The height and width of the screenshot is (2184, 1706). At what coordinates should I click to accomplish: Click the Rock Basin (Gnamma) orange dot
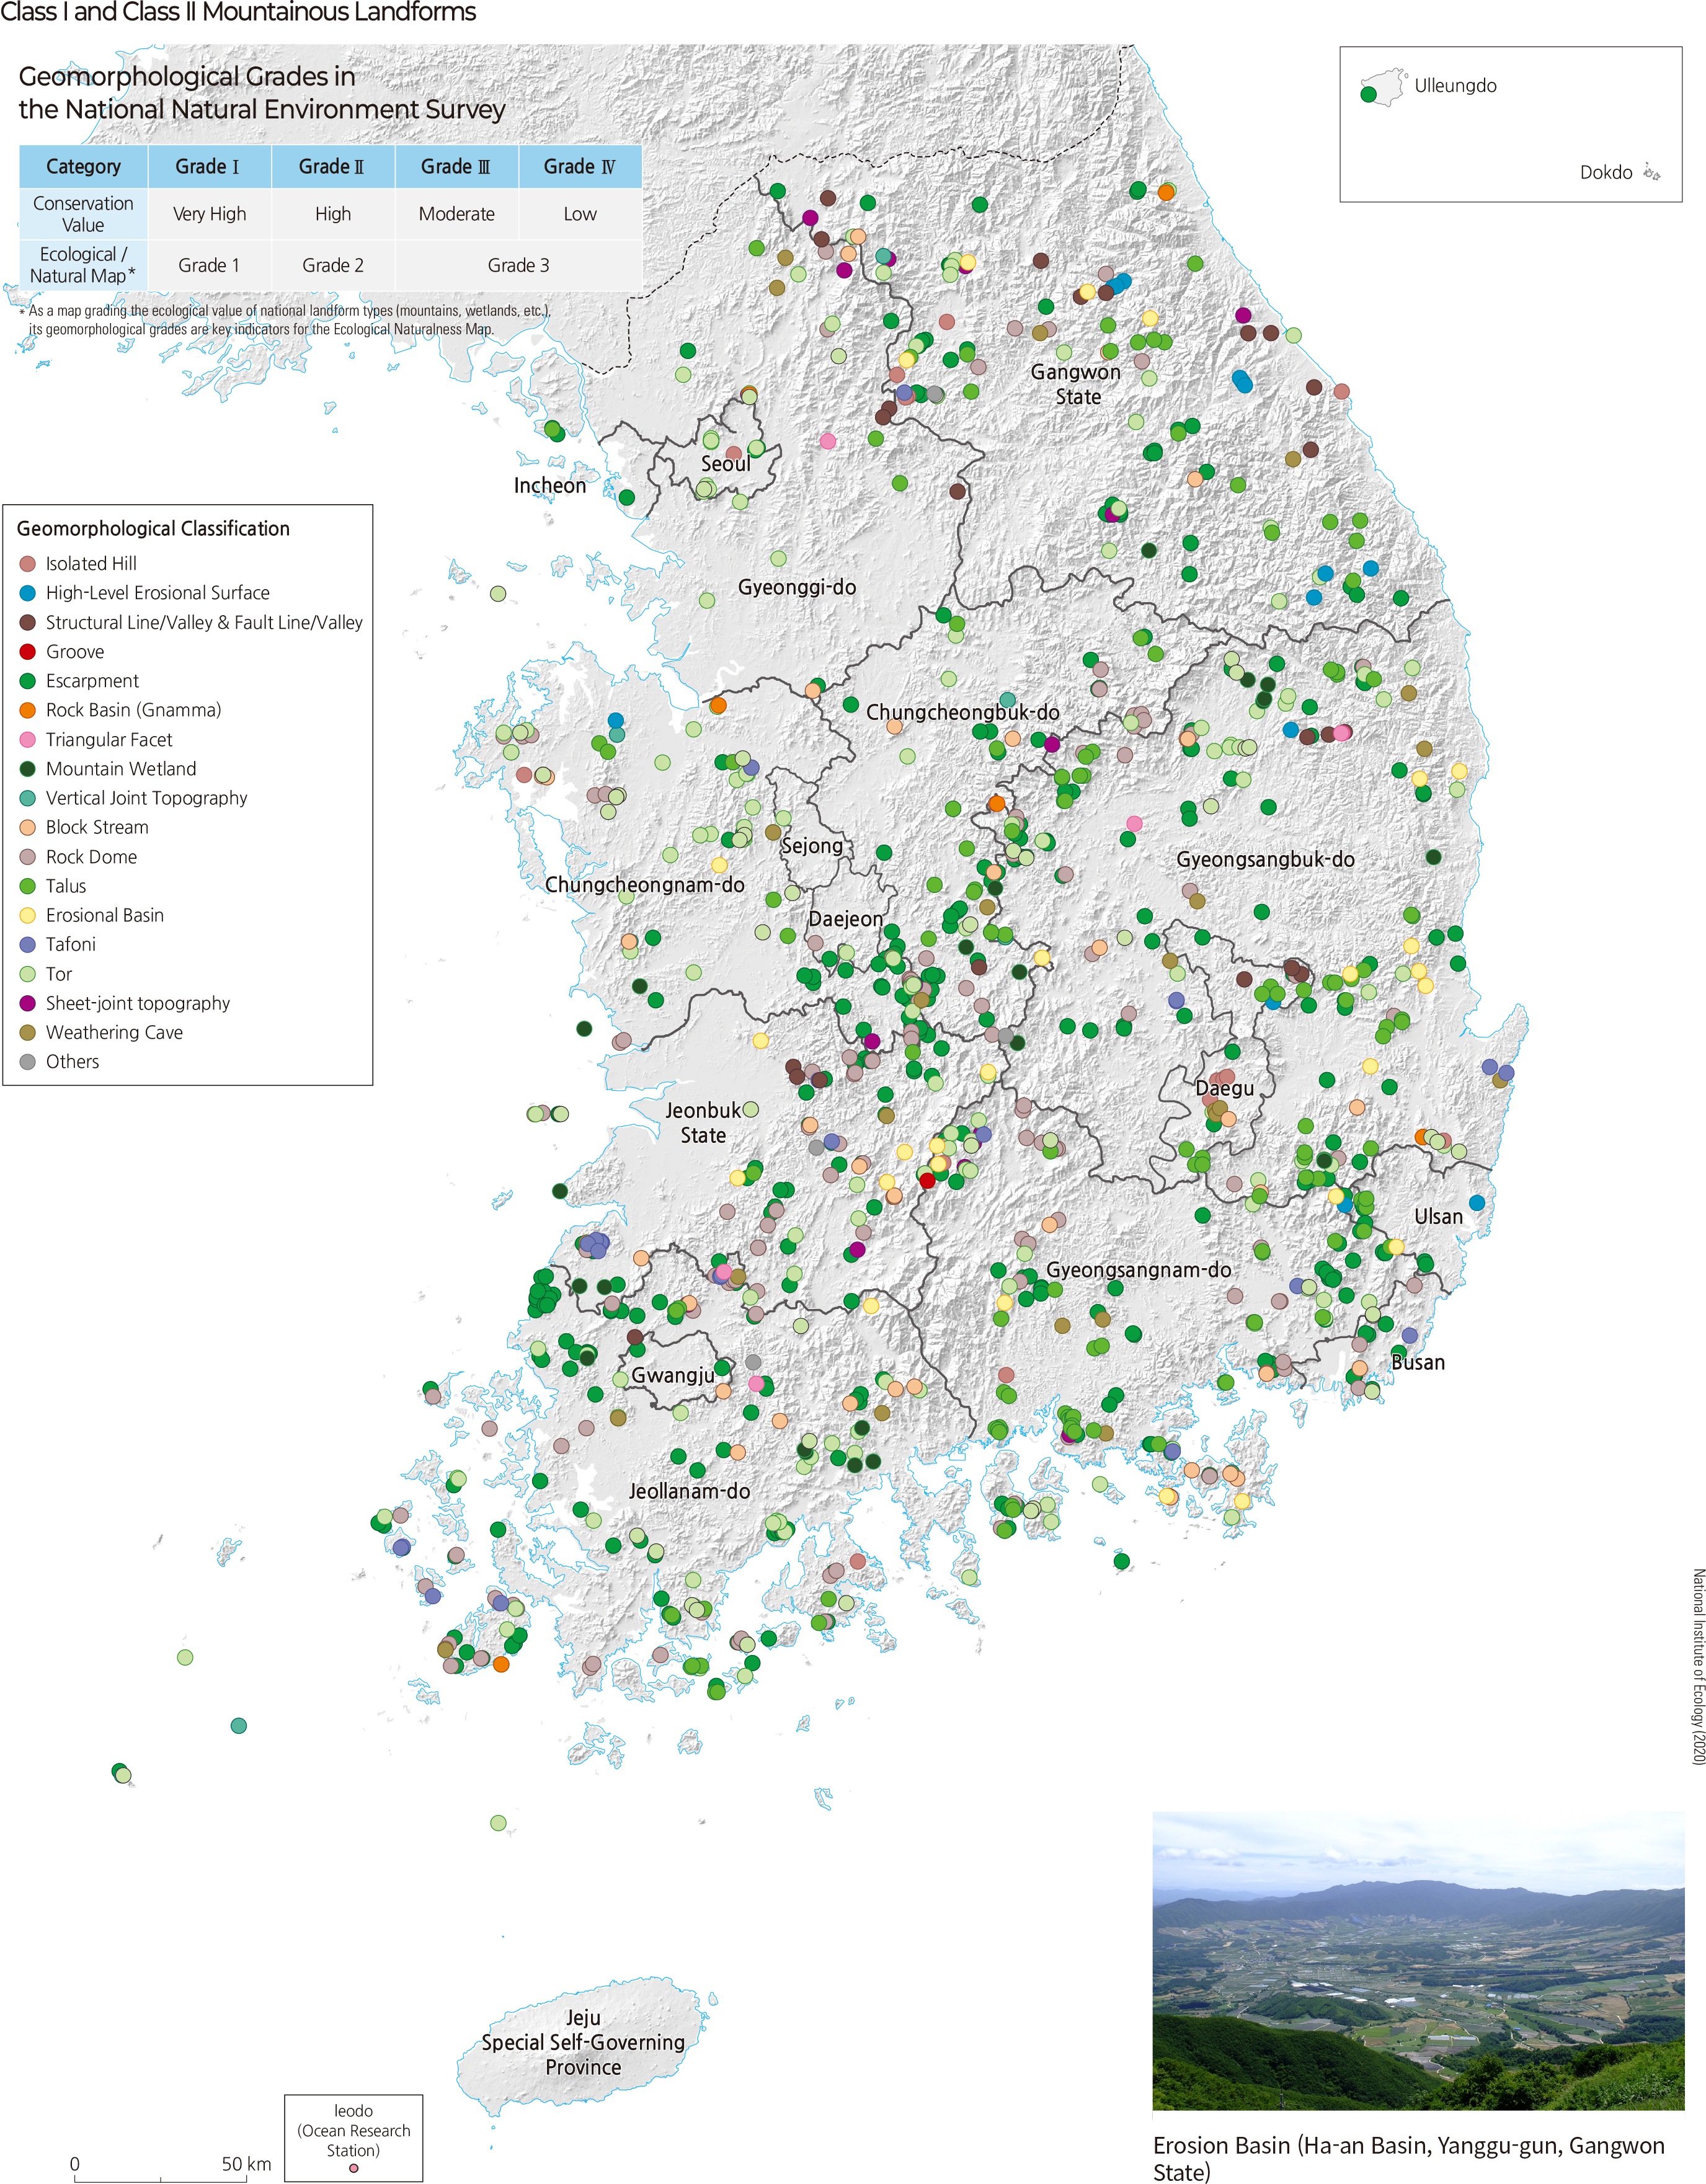coord(28,710)
